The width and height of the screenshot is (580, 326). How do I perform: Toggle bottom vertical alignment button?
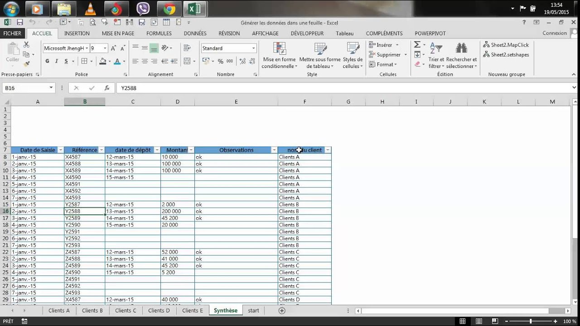[154, 48]
